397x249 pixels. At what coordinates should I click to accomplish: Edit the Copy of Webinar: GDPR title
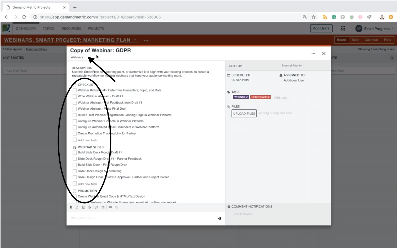click(x=100, y=50)
